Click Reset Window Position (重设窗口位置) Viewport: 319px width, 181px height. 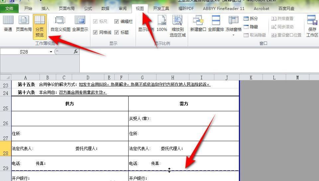coord(286,35)
